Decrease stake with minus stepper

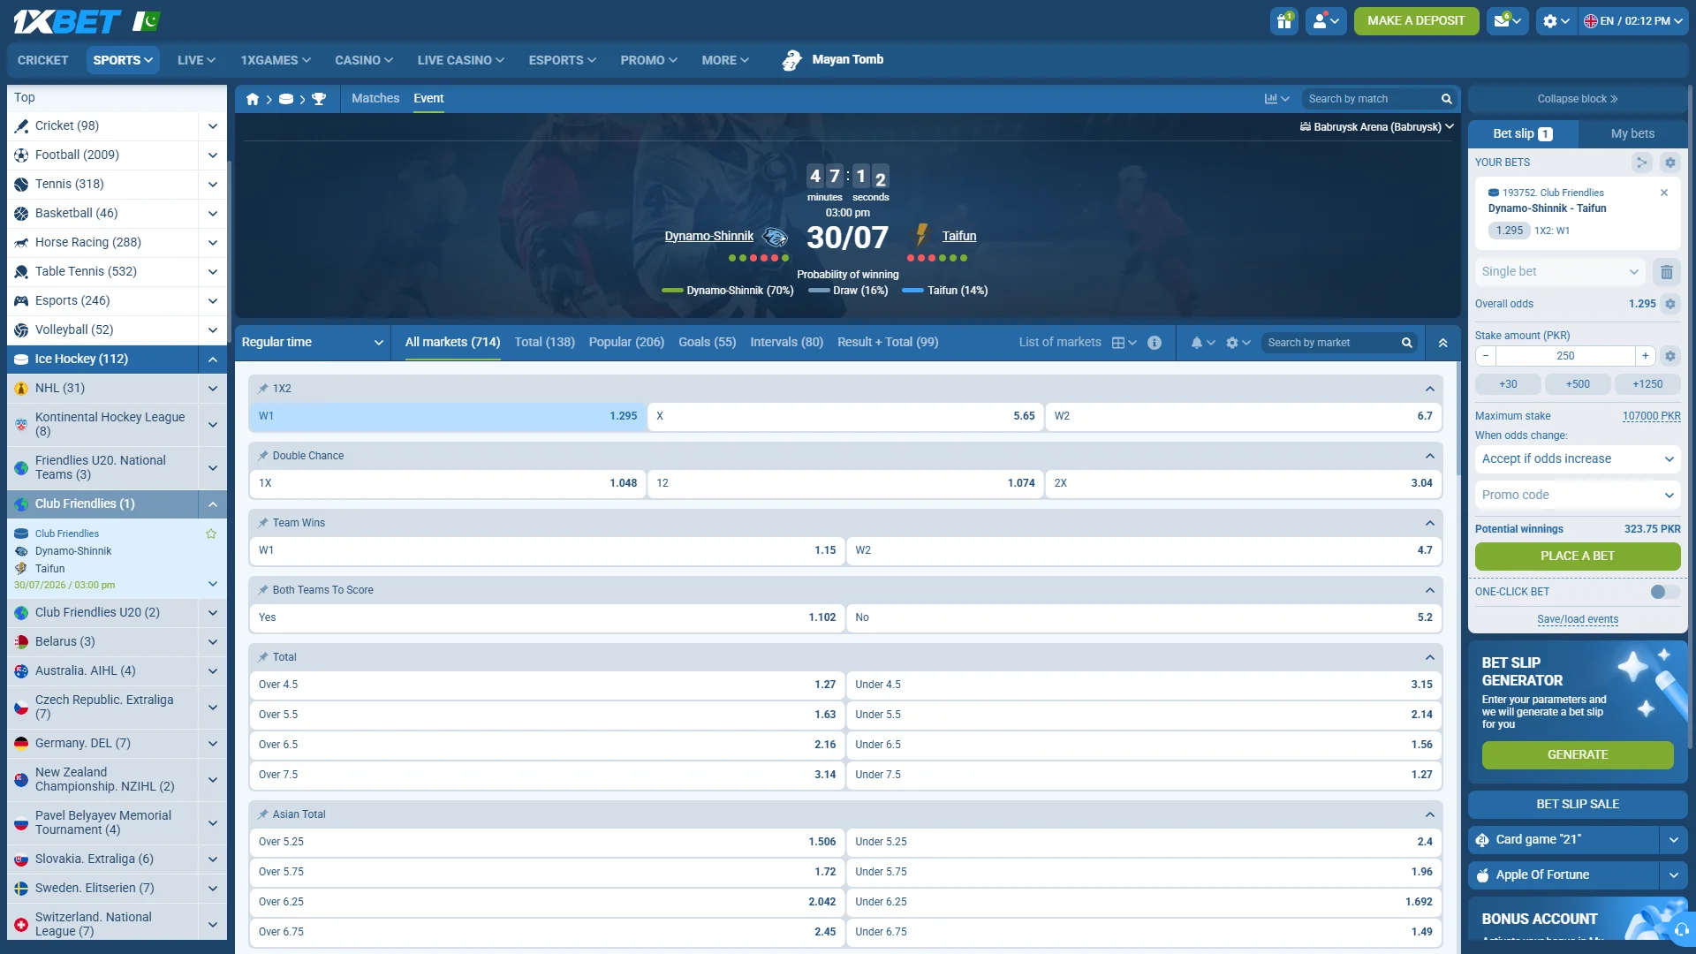coord(1486,356)
